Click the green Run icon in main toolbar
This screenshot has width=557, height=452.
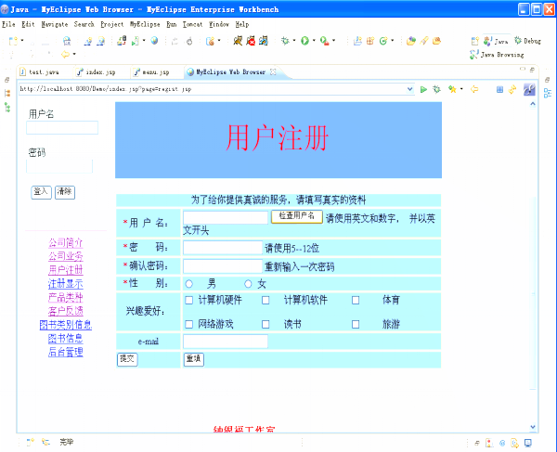click(x=304, y=41)
